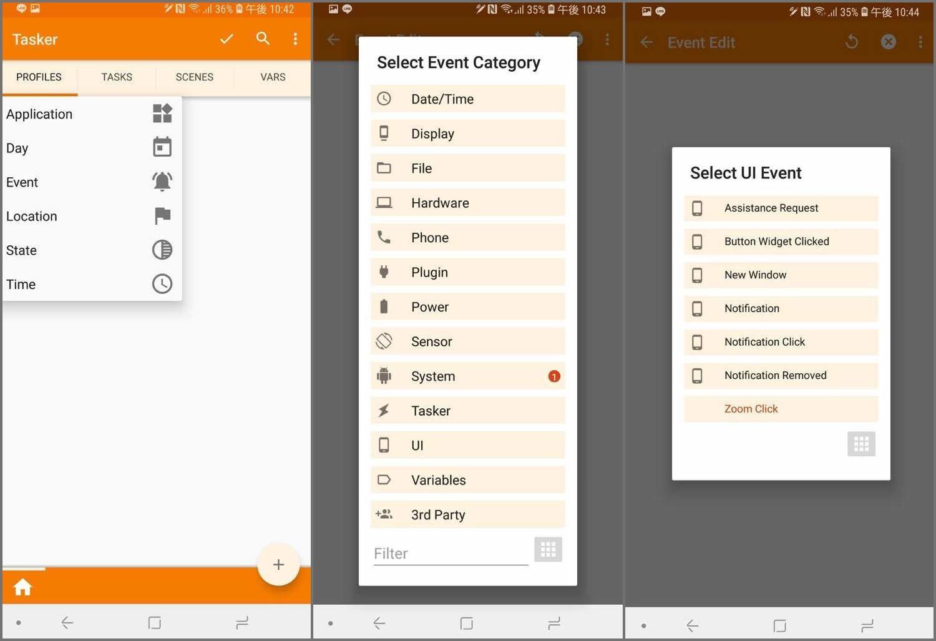Click the Event alarm bell icon
The height and width of the screenshot is (641, 936).
pyautogui.click(x=162, y=182)
